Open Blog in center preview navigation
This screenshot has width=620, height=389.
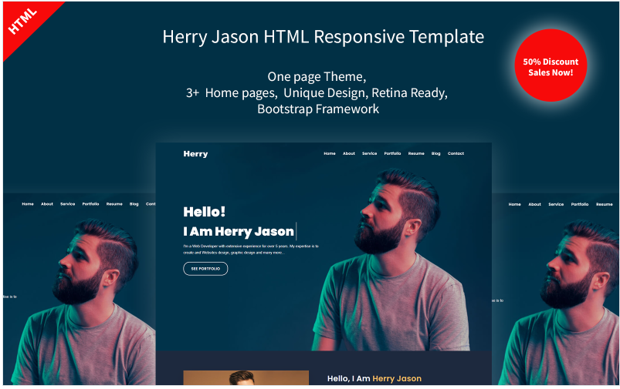[435, 153]
